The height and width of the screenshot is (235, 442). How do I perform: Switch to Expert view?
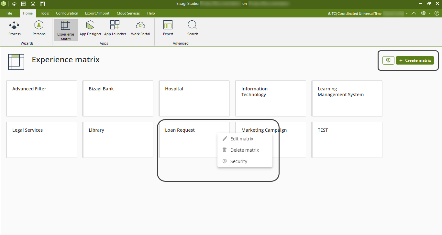pyautogui.click(x=168, y=28)
